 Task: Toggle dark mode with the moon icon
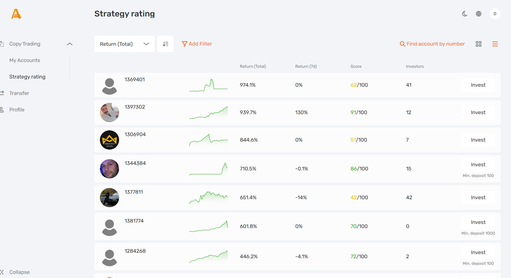pyautogui.click(x=464, y=13)
